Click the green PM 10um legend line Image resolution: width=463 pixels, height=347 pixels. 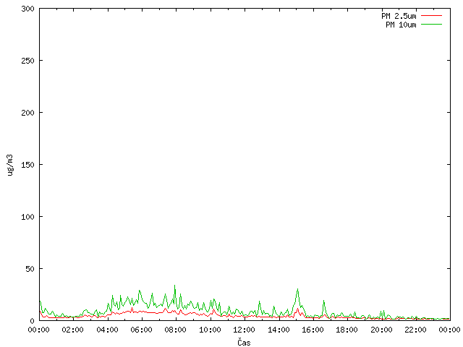[x=431, y=24]
